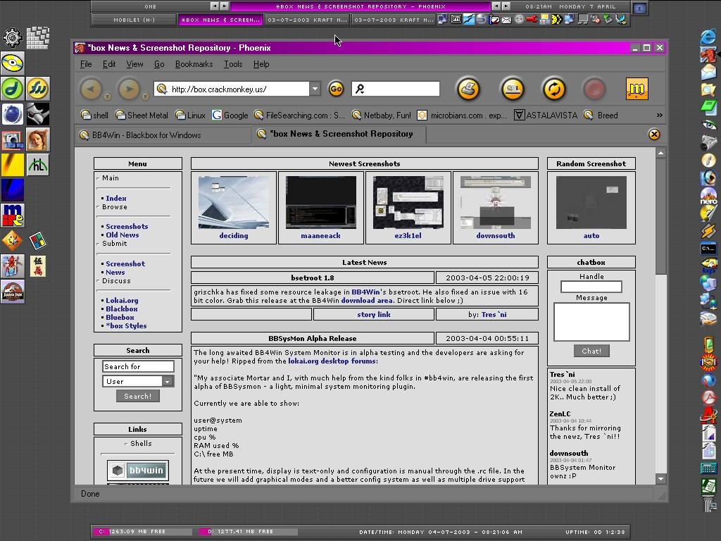
Task: Open the Tools menu
Action: point(233,64)
